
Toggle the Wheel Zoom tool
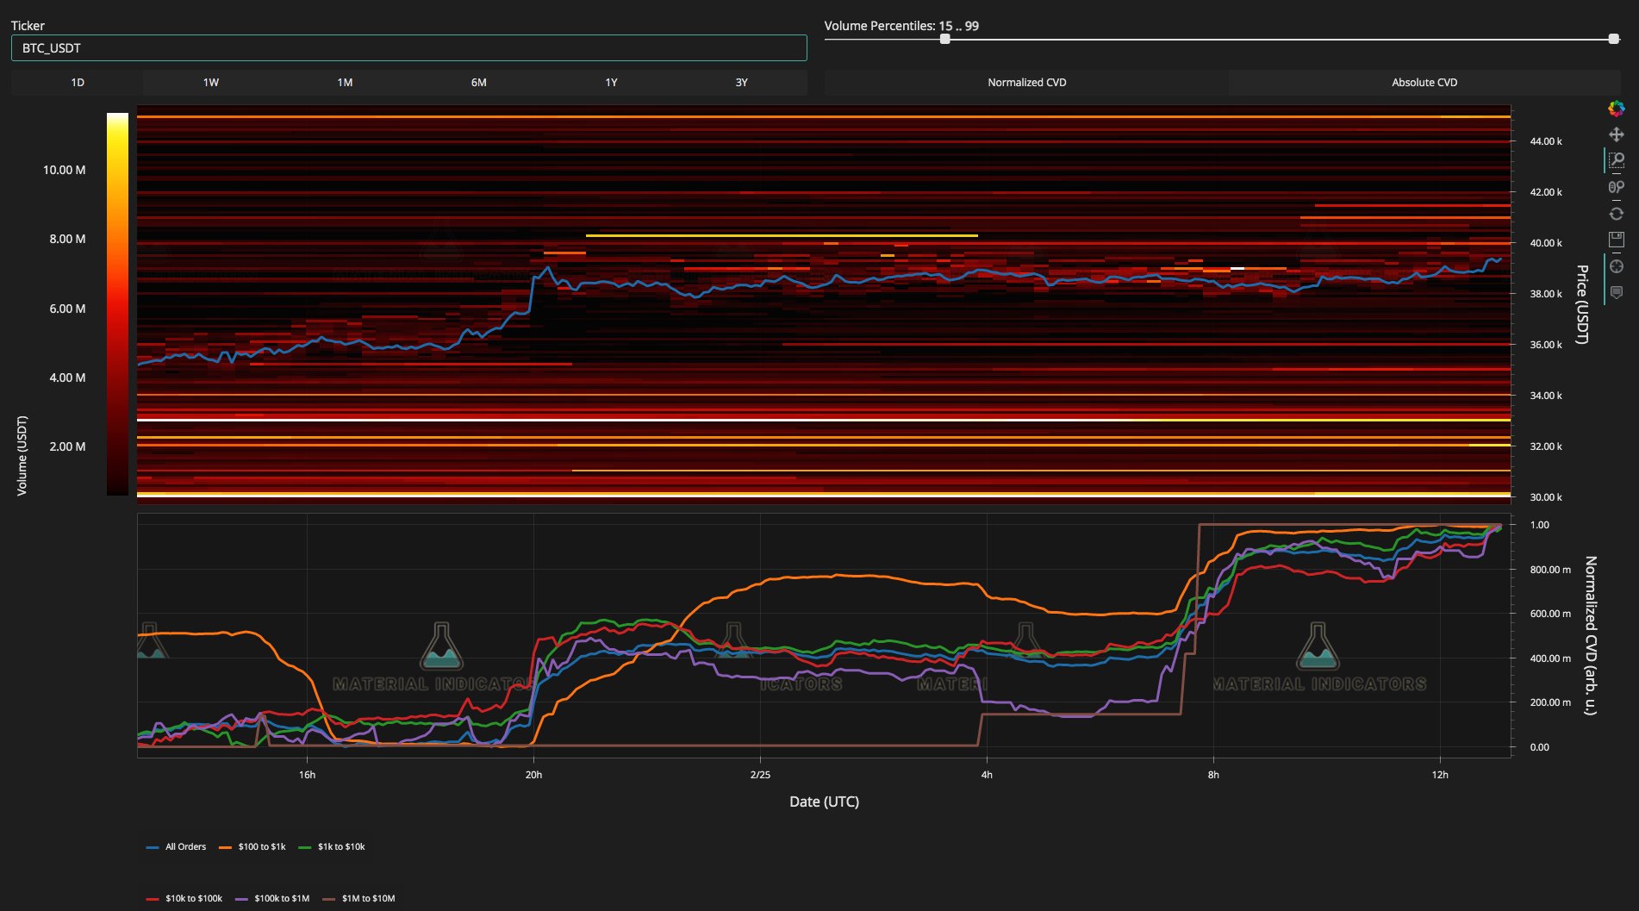pos(1616,187)
